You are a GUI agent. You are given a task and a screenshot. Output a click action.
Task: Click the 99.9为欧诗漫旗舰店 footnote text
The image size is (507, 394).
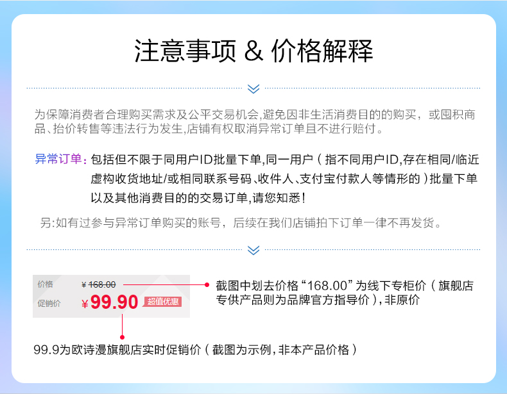pos(195,349)
